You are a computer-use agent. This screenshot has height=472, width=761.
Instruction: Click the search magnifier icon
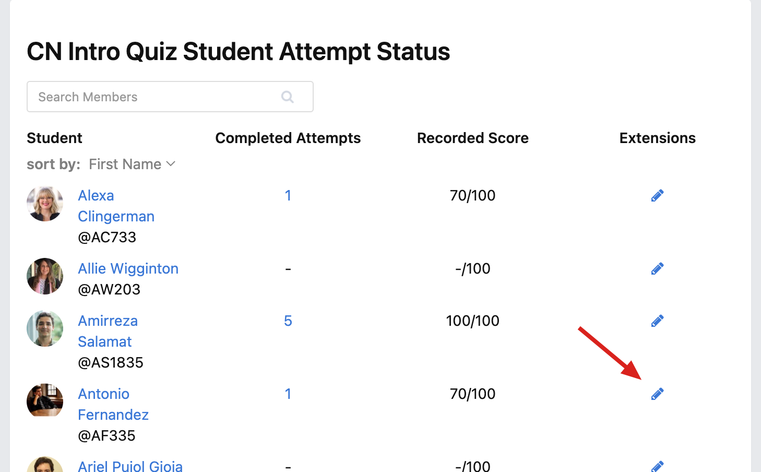click(288, 97)
